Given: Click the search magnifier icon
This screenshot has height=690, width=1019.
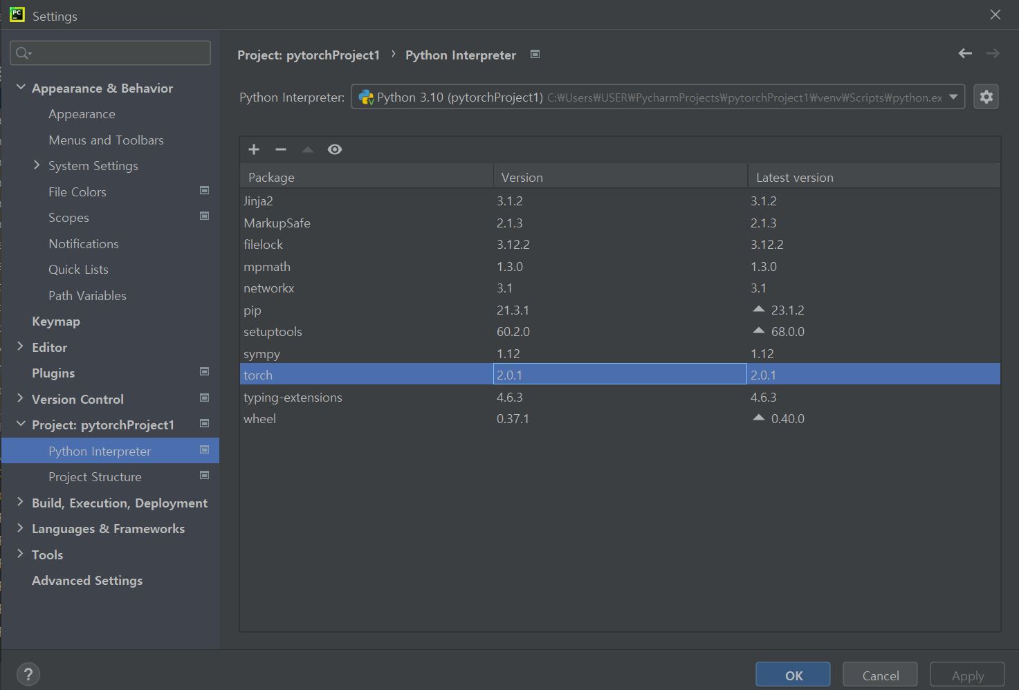Looking at the screenshot, I should (x=24, y=53).
